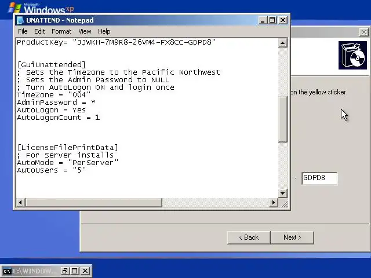Image resolution: width=371 pixels, height=278 pixels.
Task: Restore the minimized C:\WINDOW command window
Action: pos(64,270)
